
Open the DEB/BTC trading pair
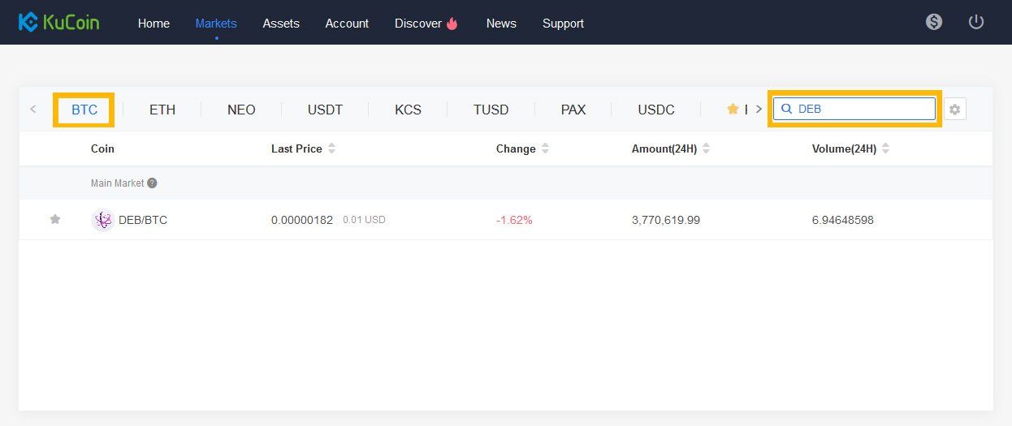click(x=143, y=220)
